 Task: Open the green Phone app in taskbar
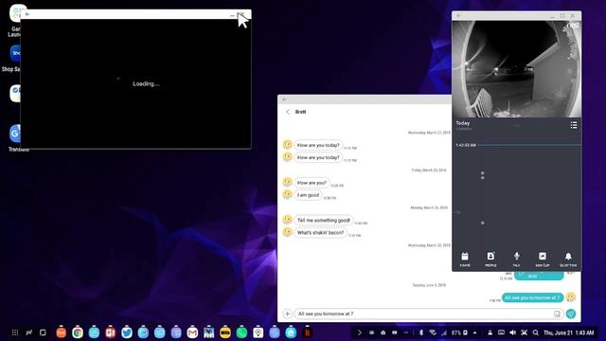coord(241,332)
